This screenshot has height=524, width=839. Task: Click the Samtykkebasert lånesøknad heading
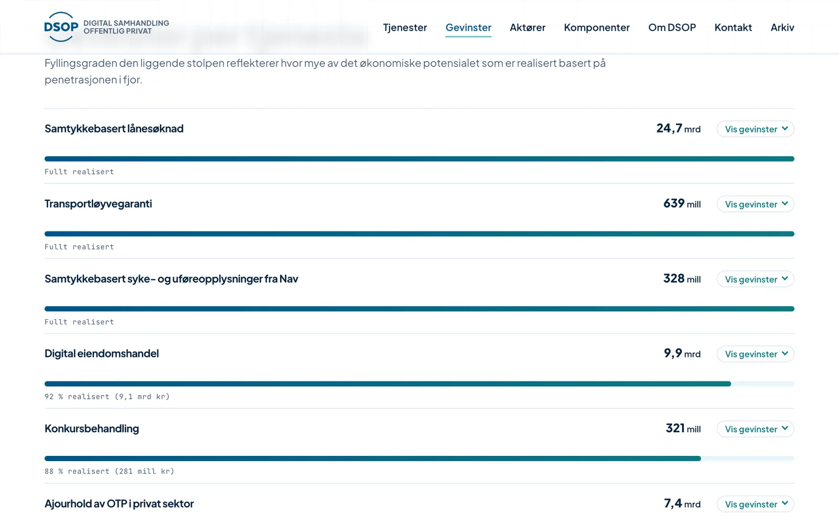click(114, 128)
